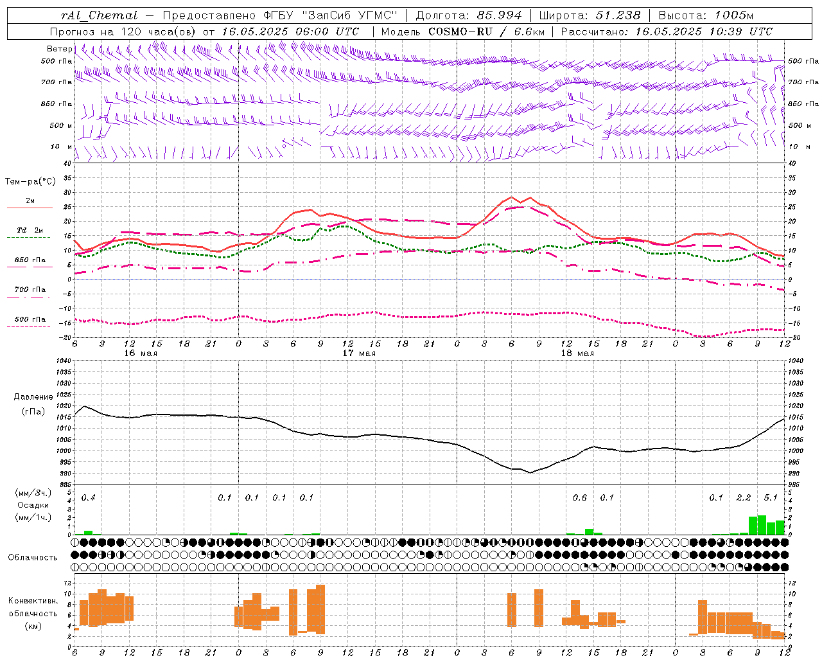
Task: Click the Предоставлено ФГБУ "ЗапСиб УГМС" text
Action: [280, 15]
